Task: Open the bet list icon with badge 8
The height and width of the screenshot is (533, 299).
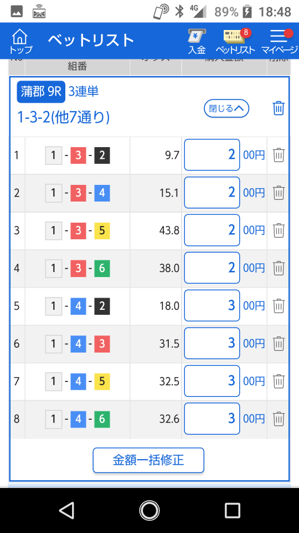Action: tap(236, 41)
